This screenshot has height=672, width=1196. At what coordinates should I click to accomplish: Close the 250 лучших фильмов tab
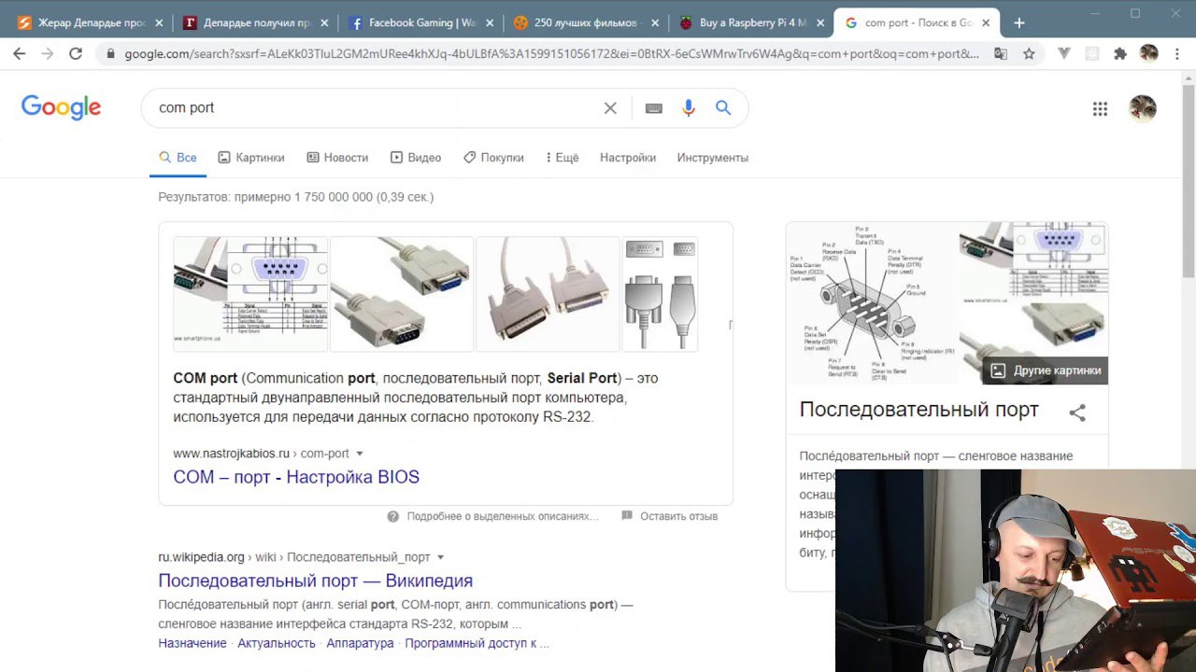coord(654,22)
